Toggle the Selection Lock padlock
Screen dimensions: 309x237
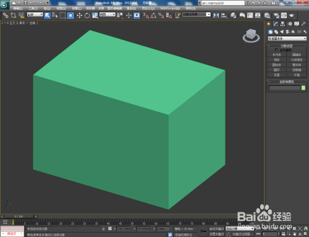103,228
